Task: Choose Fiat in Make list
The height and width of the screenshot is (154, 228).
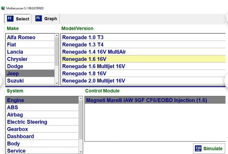Action: coord(30,44)
